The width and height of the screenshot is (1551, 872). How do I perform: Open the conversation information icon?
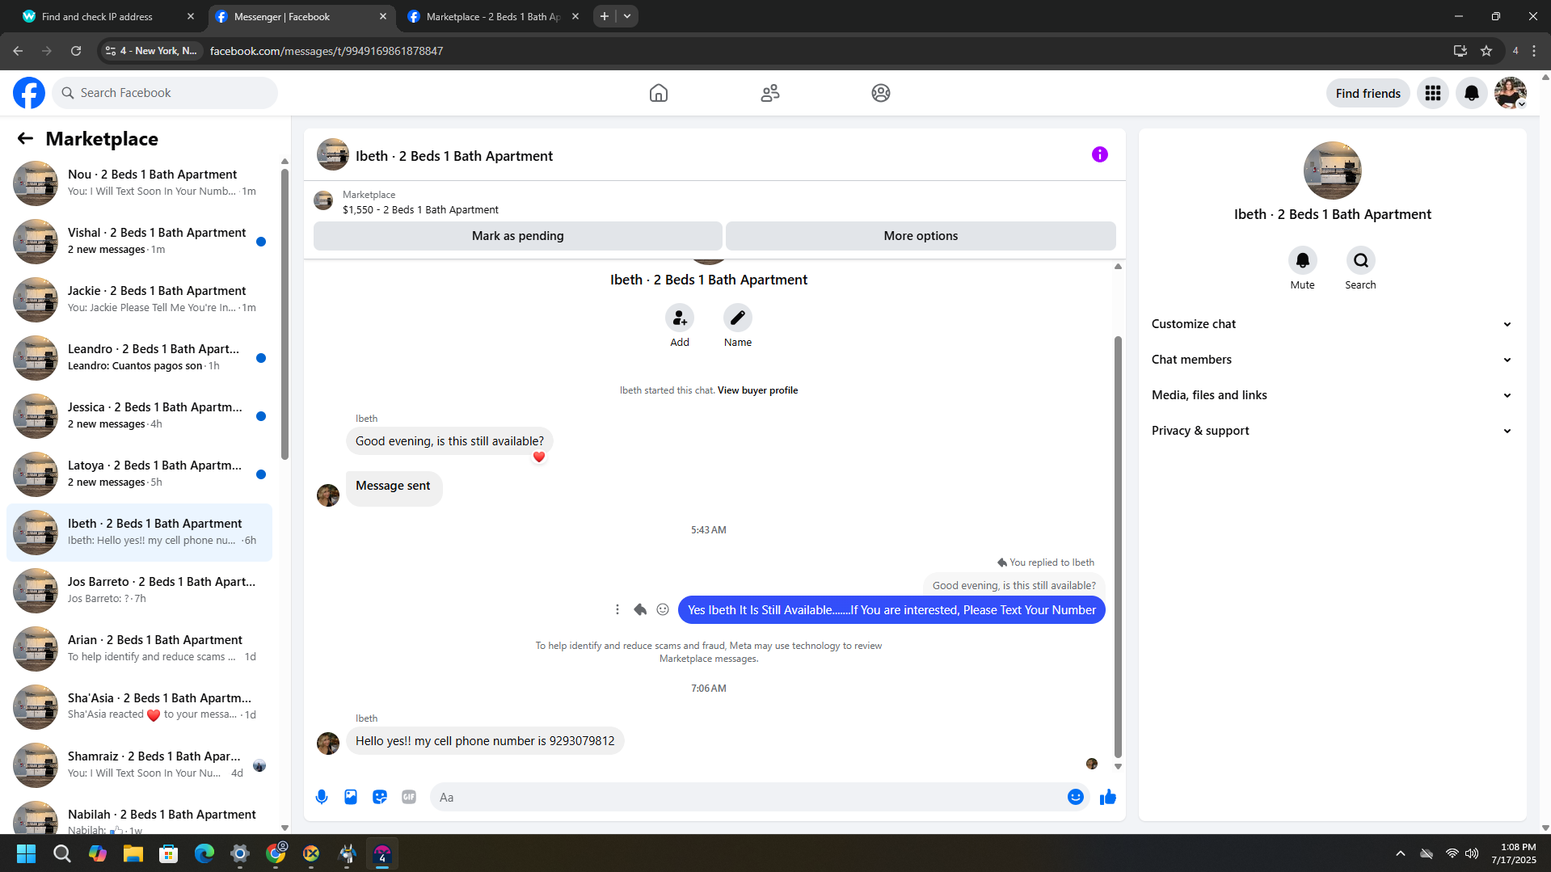click(x=1100, y=154)
